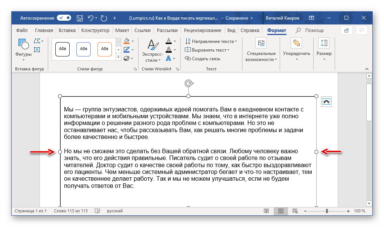Open Layout Options icon beside text box
This screenshot has width=384, height=227.
[x=326, y=102]
